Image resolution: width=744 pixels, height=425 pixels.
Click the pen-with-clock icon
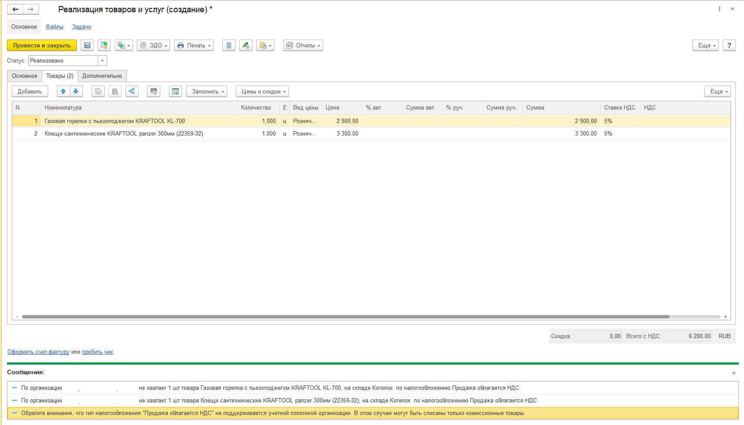(246, 45)
